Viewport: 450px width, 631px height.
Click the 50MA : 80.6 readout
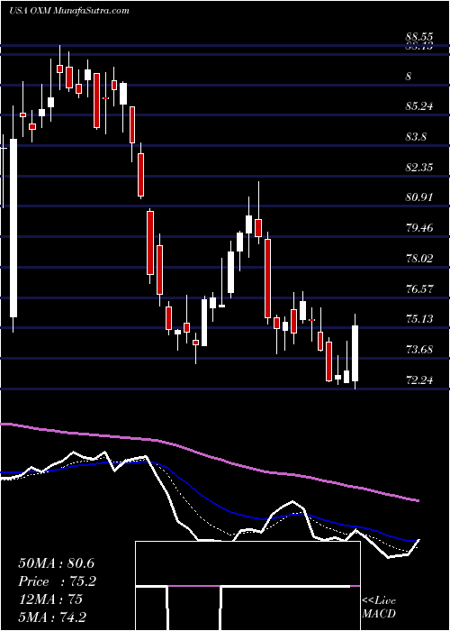coord(56,563)
